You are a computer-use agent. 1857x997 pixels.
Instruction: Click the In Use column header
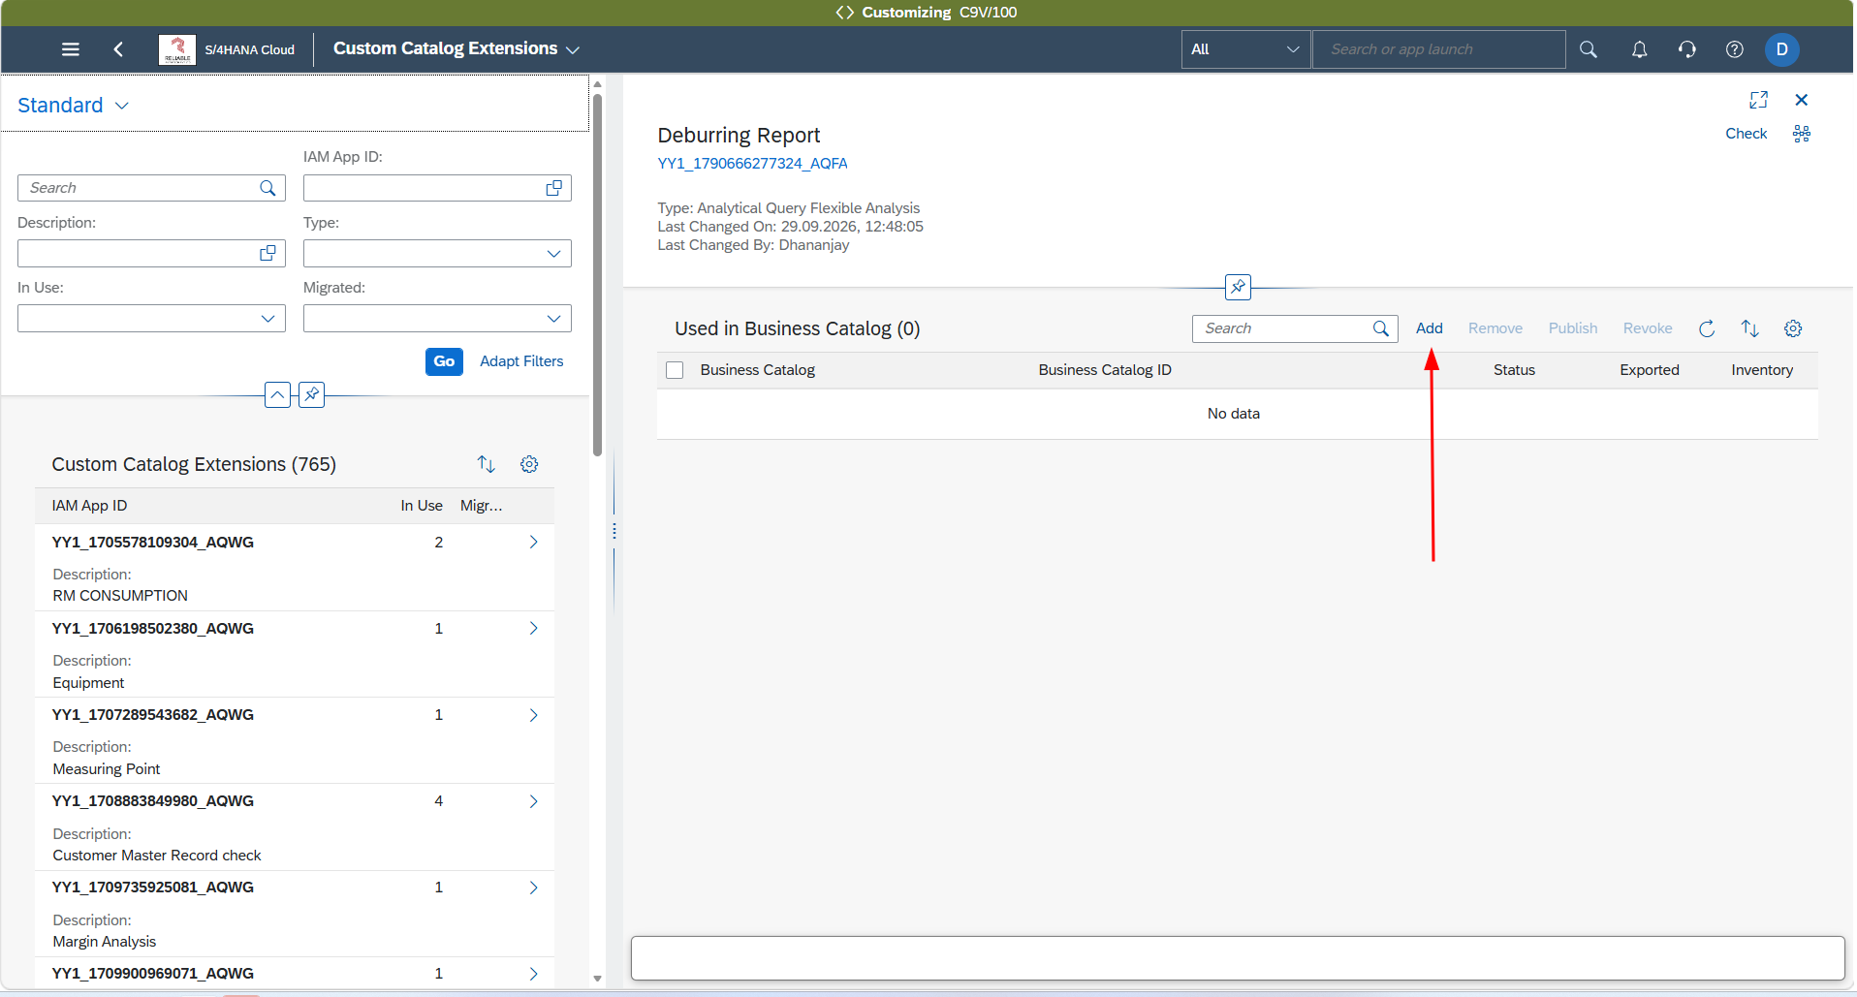coord(422,506)
